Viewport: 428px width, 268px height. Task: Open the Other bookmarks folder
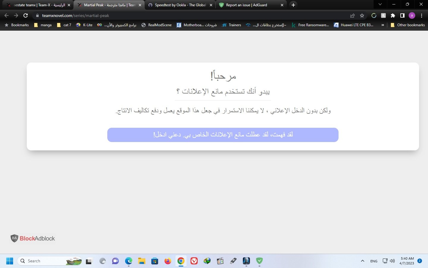click(407, 25)
